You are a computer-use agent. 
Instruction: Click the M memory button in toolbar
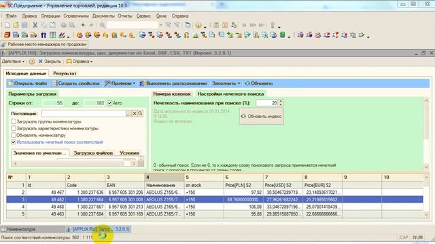244,25
